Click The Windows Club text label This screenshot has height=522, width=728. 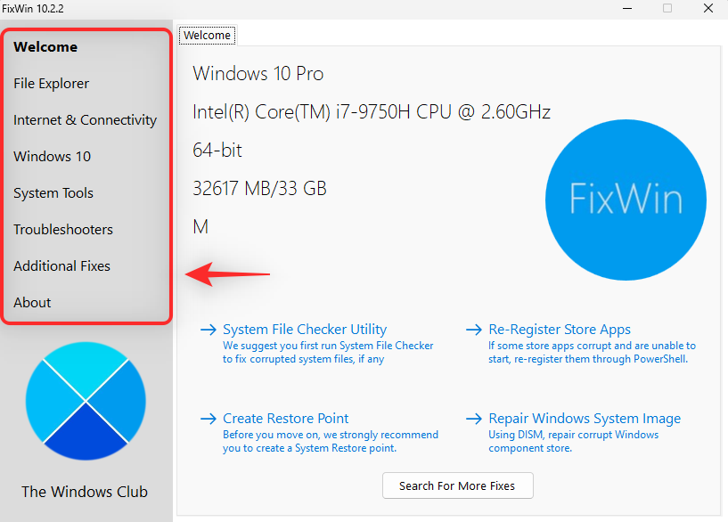[x=85, y=492]
